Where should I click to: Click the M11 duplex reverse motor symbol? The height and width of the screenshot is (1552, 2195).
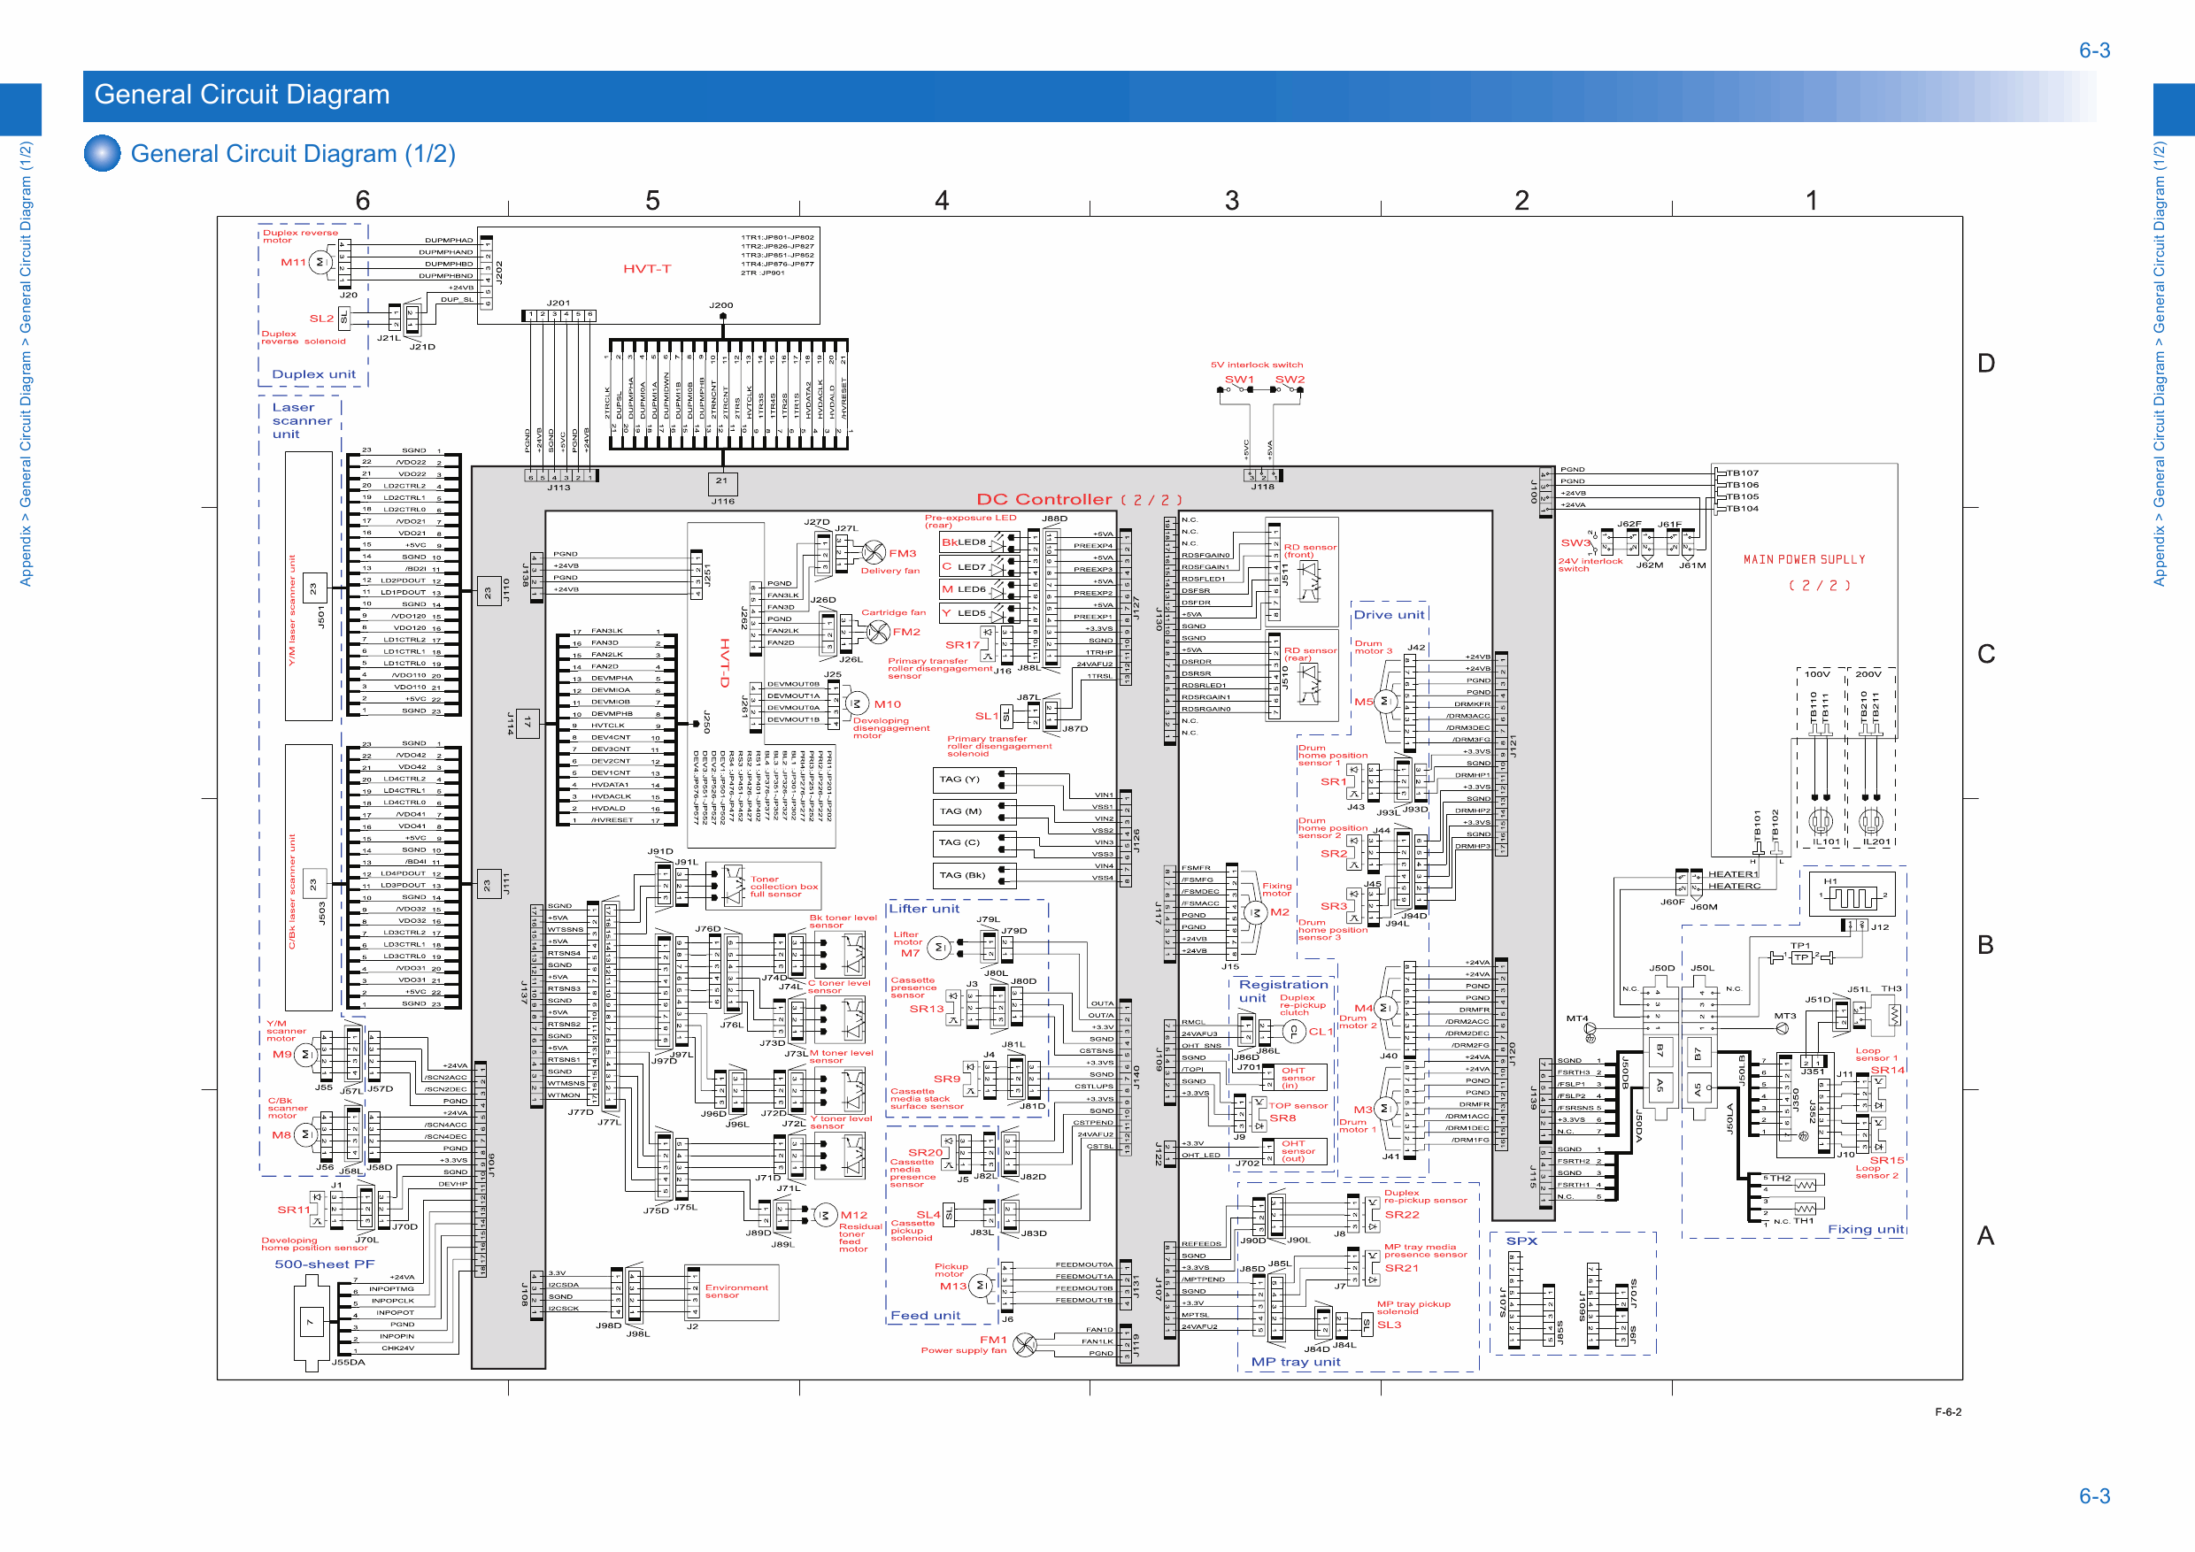pyautogui.click(x=320, y=262)
